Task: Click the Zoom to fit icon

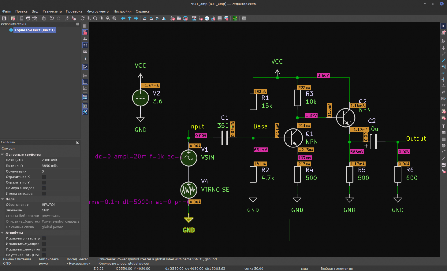Action: click(x=101, y=18)
